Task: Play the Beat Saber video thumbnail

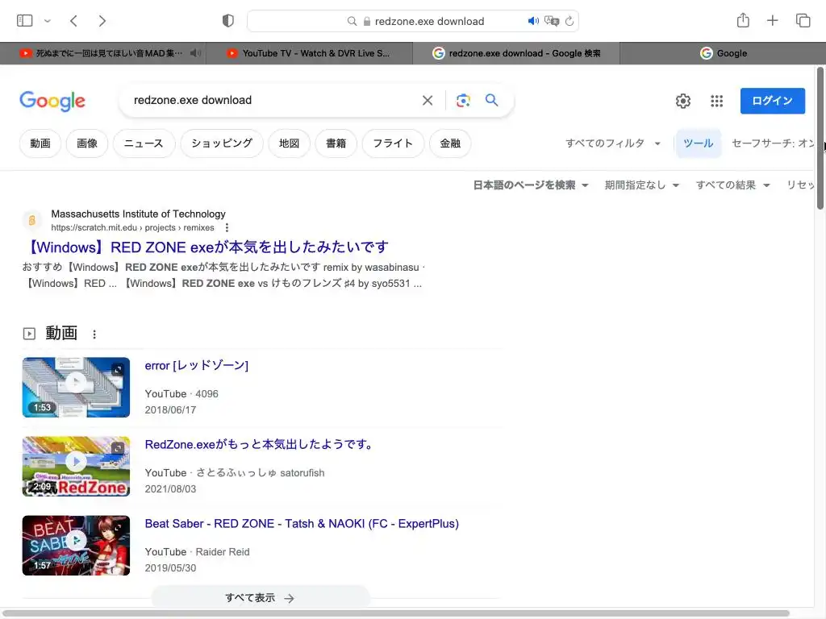Action: (x=76, y=546)
